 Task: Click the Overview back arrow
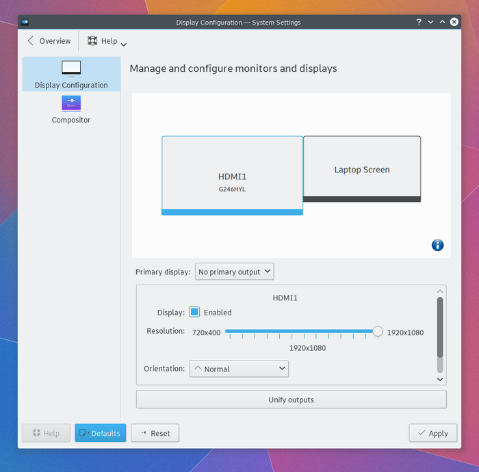[x=31, y=41]
